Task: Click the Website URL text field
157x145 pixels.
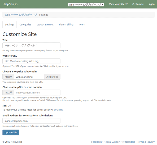Action: click(31, 61)
